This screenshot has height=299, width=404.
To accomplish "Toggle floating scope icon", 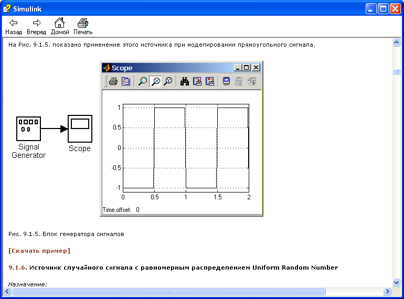I will tap(226, 82).
